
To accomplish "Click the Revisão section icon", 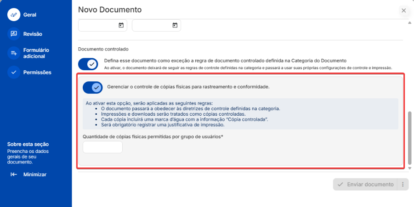I will [14, 34].
